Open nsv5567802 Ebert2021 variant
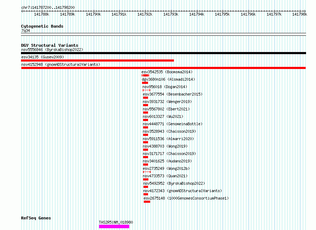 [166, 109]
